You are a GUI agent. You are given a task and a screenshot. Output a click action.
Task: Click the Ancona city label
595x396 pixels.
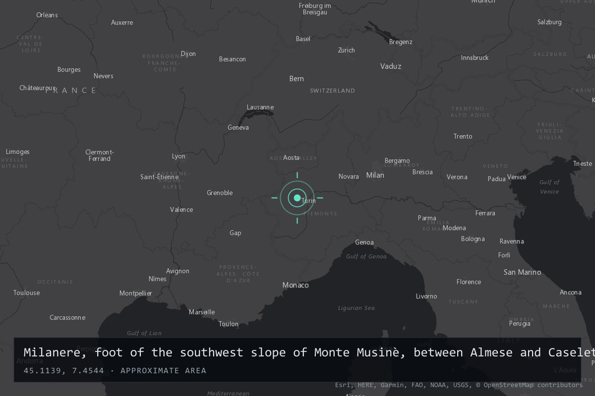click(x=571, y=293)
